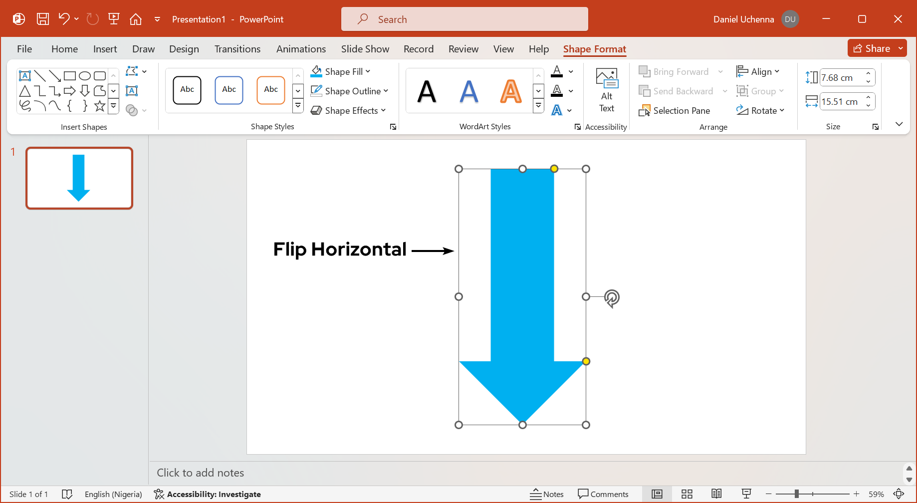Click the Save icon in title bar
The image size is (917, 503).
[43, 19]
